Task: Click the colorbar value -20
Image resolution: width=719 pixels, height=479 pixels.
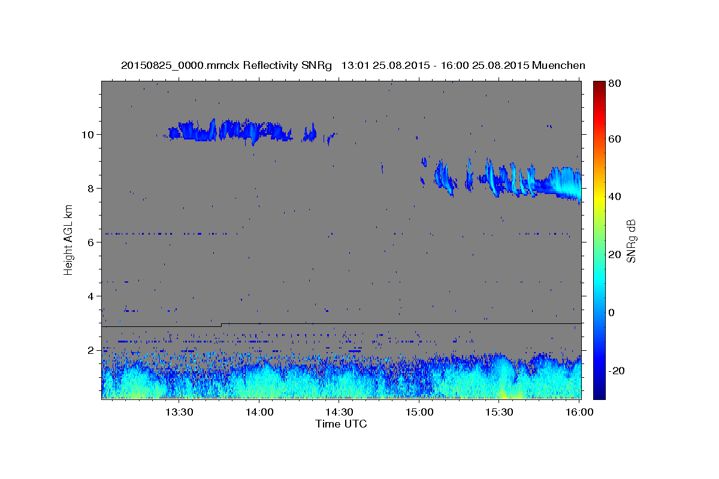Action: click(618, 371)
